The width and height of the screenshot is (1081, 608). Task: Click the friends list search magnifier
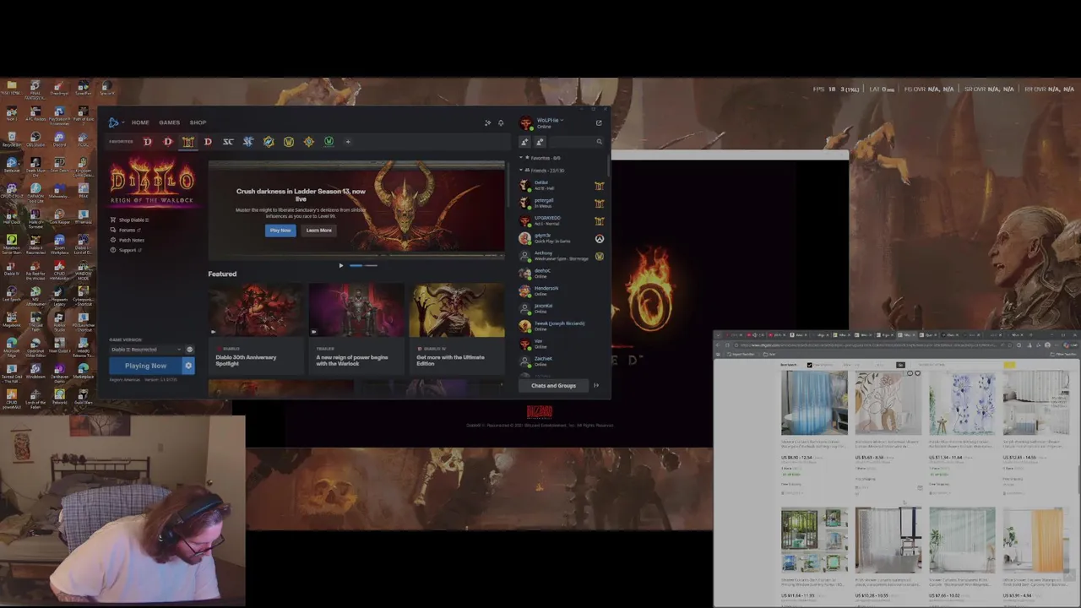pyautogui.click(x=600, y=142)
